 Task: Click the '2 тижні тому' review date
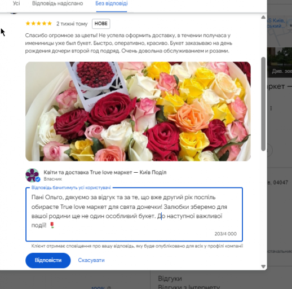click(x=72, y=24)
